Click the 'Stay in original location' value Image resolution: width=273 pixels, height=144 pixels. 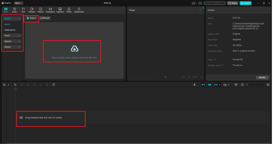(x=244, y=51)
